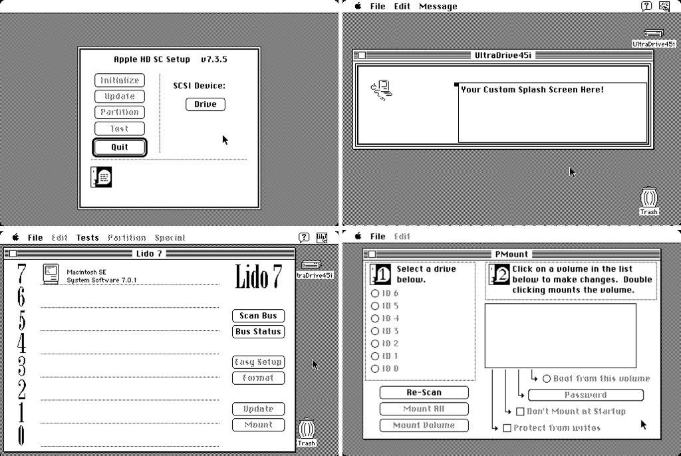Click the Test button in HD SC Setup
Screen dimensions: 681x456
pyautogui.click(x=120, y=128)
